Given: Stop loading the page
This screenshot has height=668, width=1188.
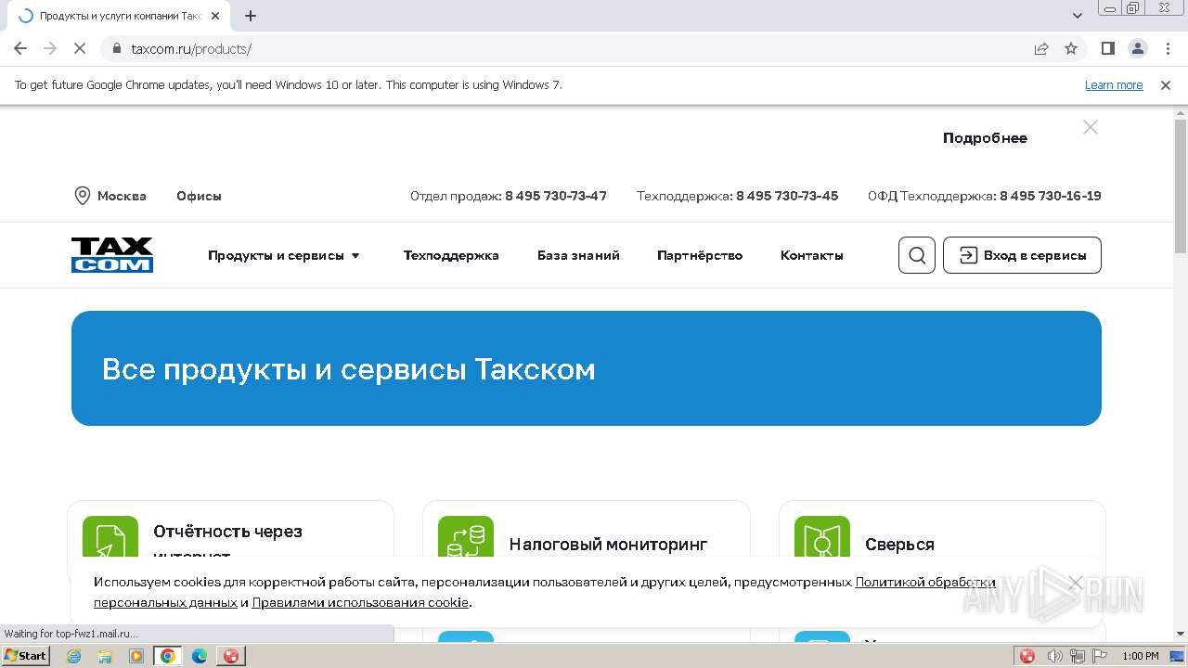Looking at the screenshot, I should click(x=79, y=48).
